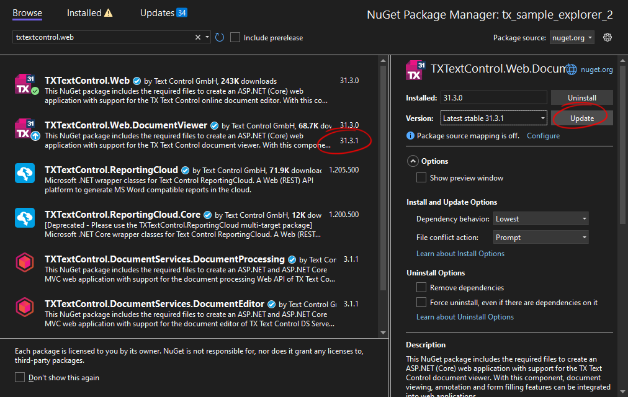Image resolution: width=628 pixels, height=397 pixels.
Task: Select the TXTextControl.Web package title
Action: tap(87, 81)
